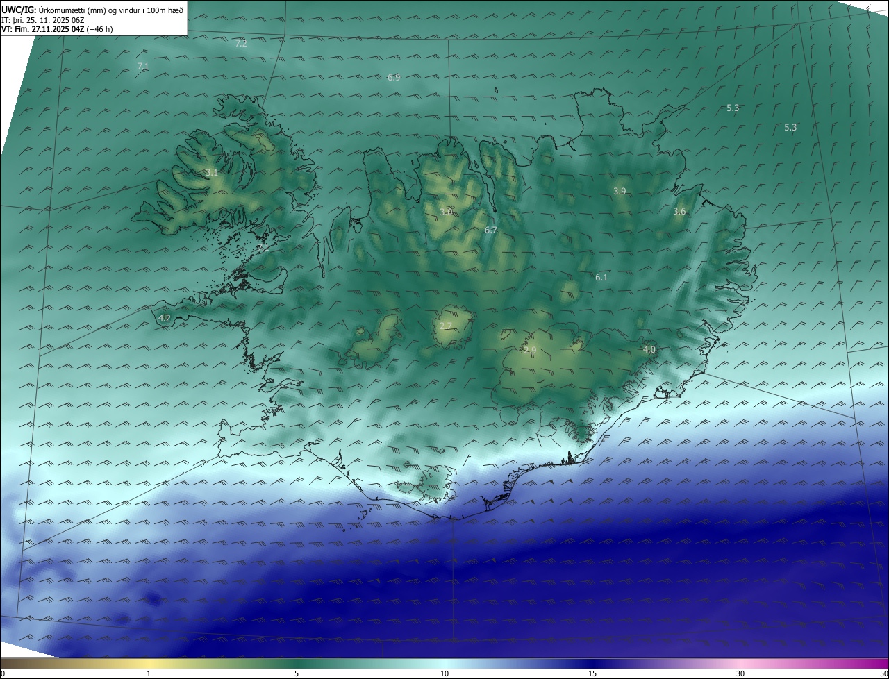The image size is (889, 679).
Task: Click the 7.2 precipitable water value
Action: (x=241, y=43)
